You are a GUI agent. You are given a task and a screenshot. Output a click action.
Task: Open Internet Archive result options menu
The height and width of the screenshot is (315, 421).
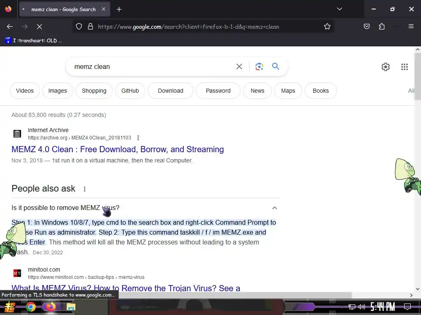click(x=138, y=138)
